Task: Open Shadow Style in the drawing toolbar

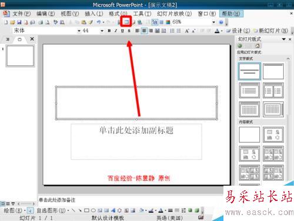Action: [190, 210]
